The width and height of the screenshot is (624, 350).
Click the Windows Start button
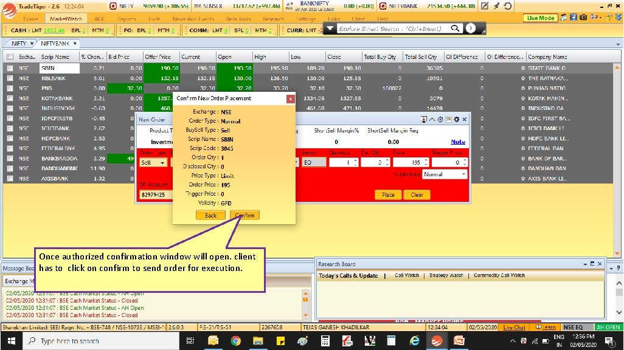(x=11, y=341)
